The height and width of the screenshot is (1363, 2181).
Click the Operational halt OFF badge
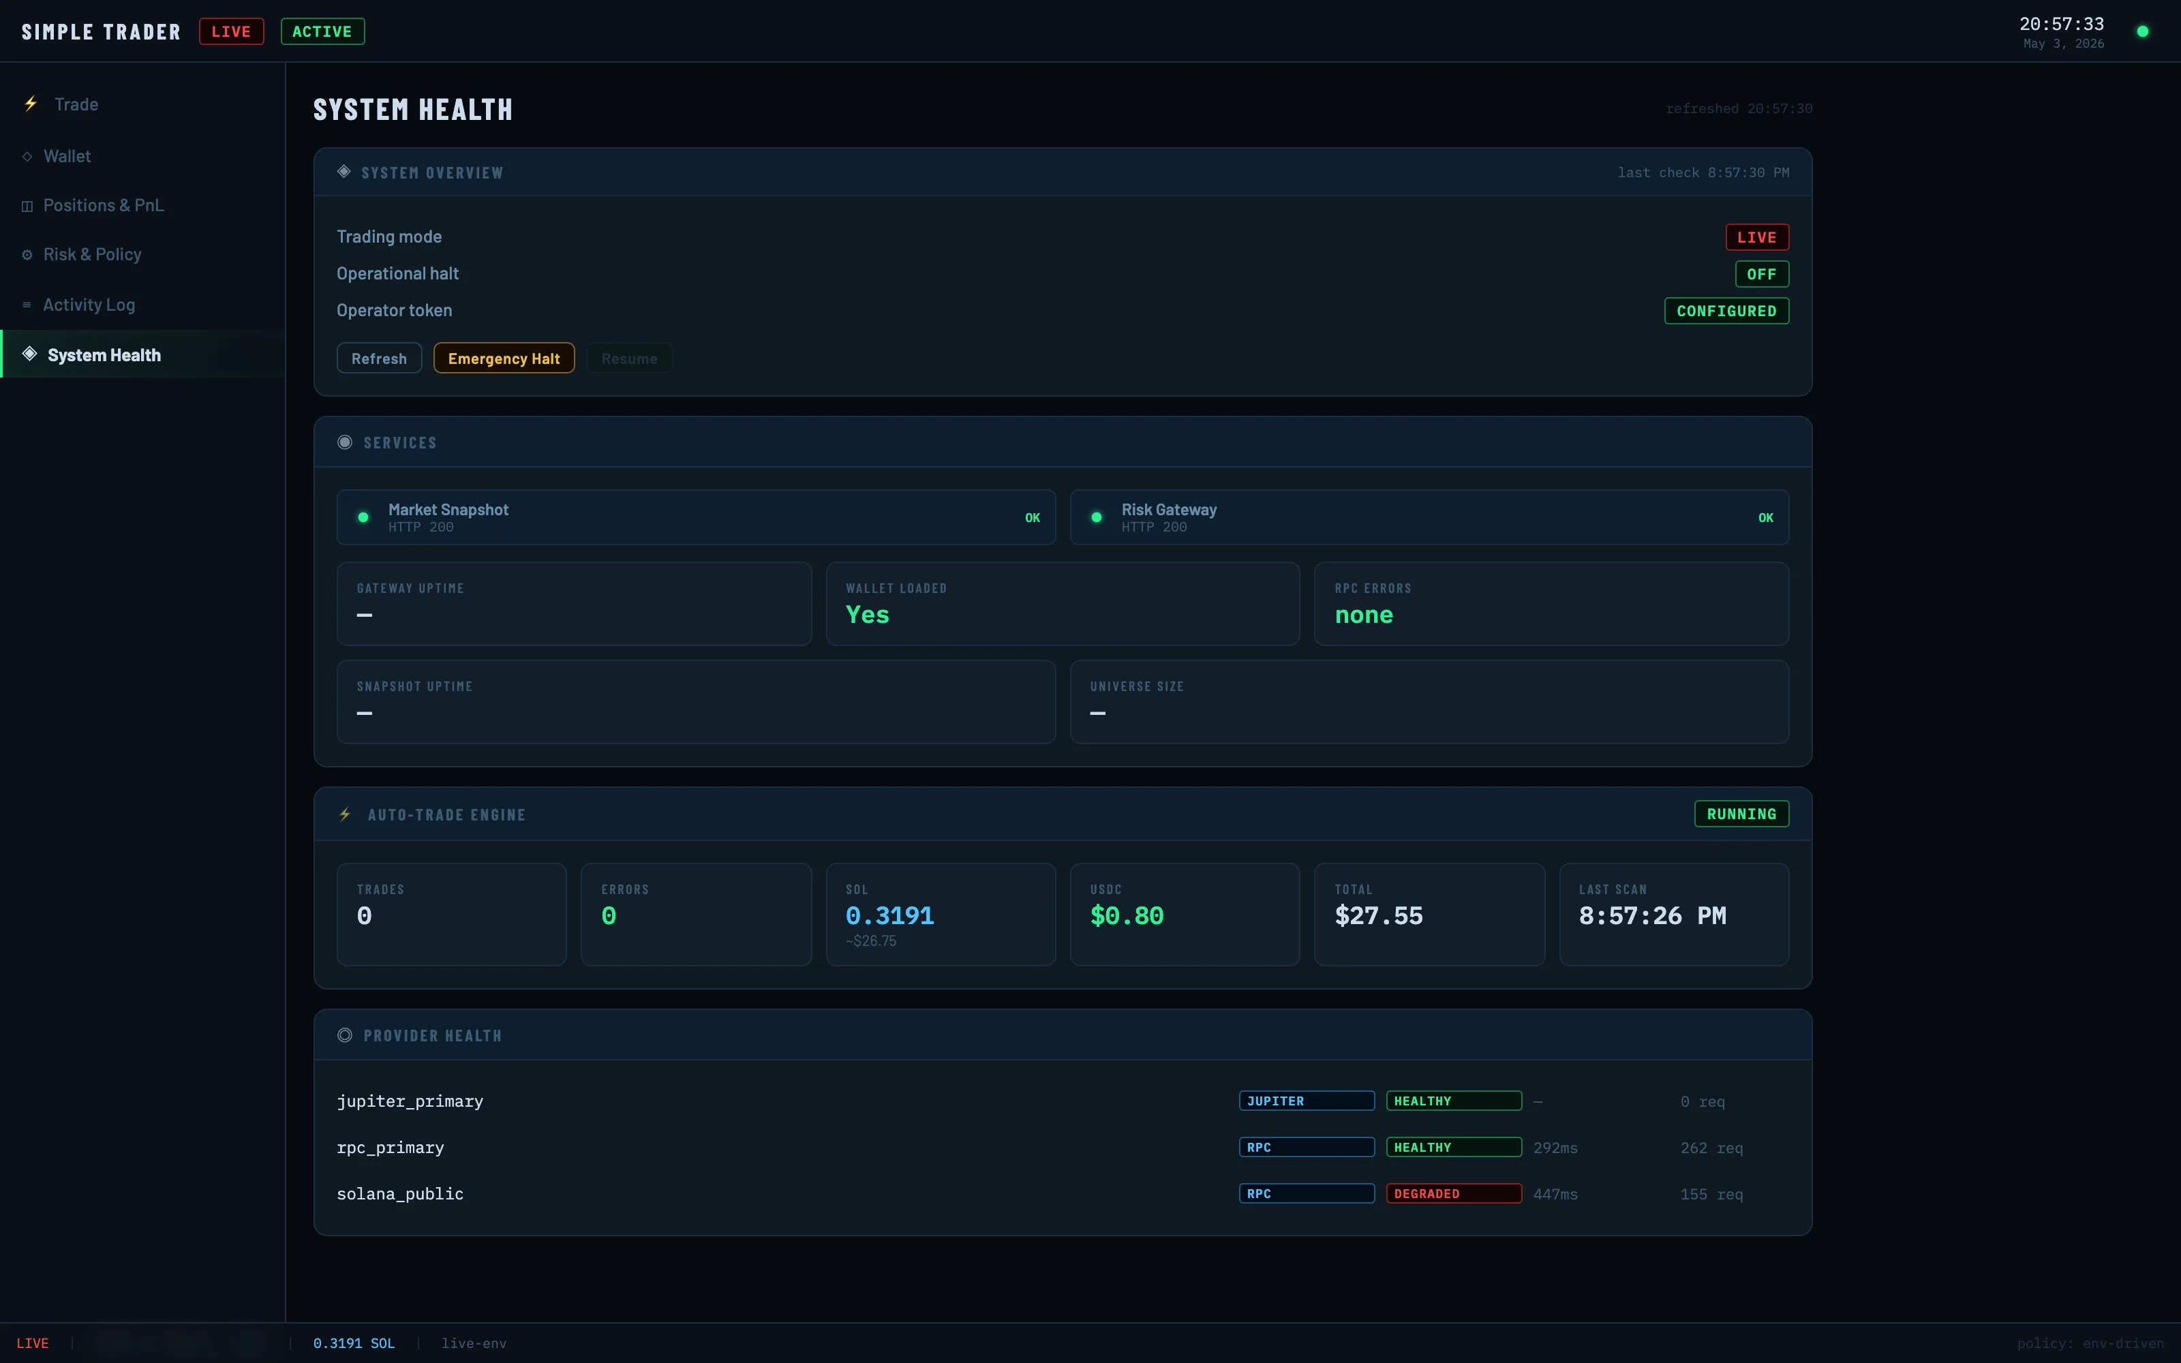pyautogui.click(x=1762, y=274)
